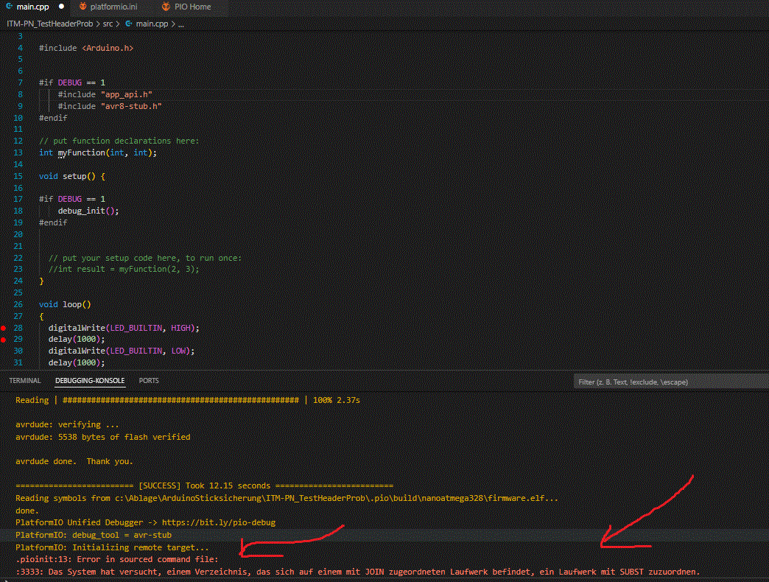Click the myFunction declaration on line 13

click(x=81, y=152)
